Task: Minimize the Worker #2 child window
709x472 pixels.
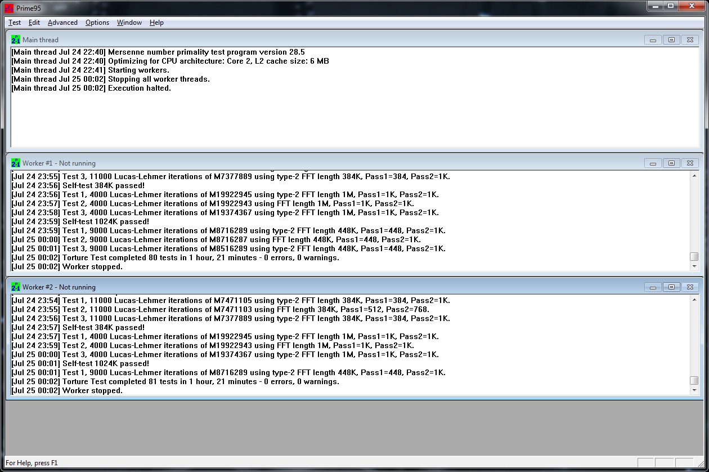Action: coord(653,287)
